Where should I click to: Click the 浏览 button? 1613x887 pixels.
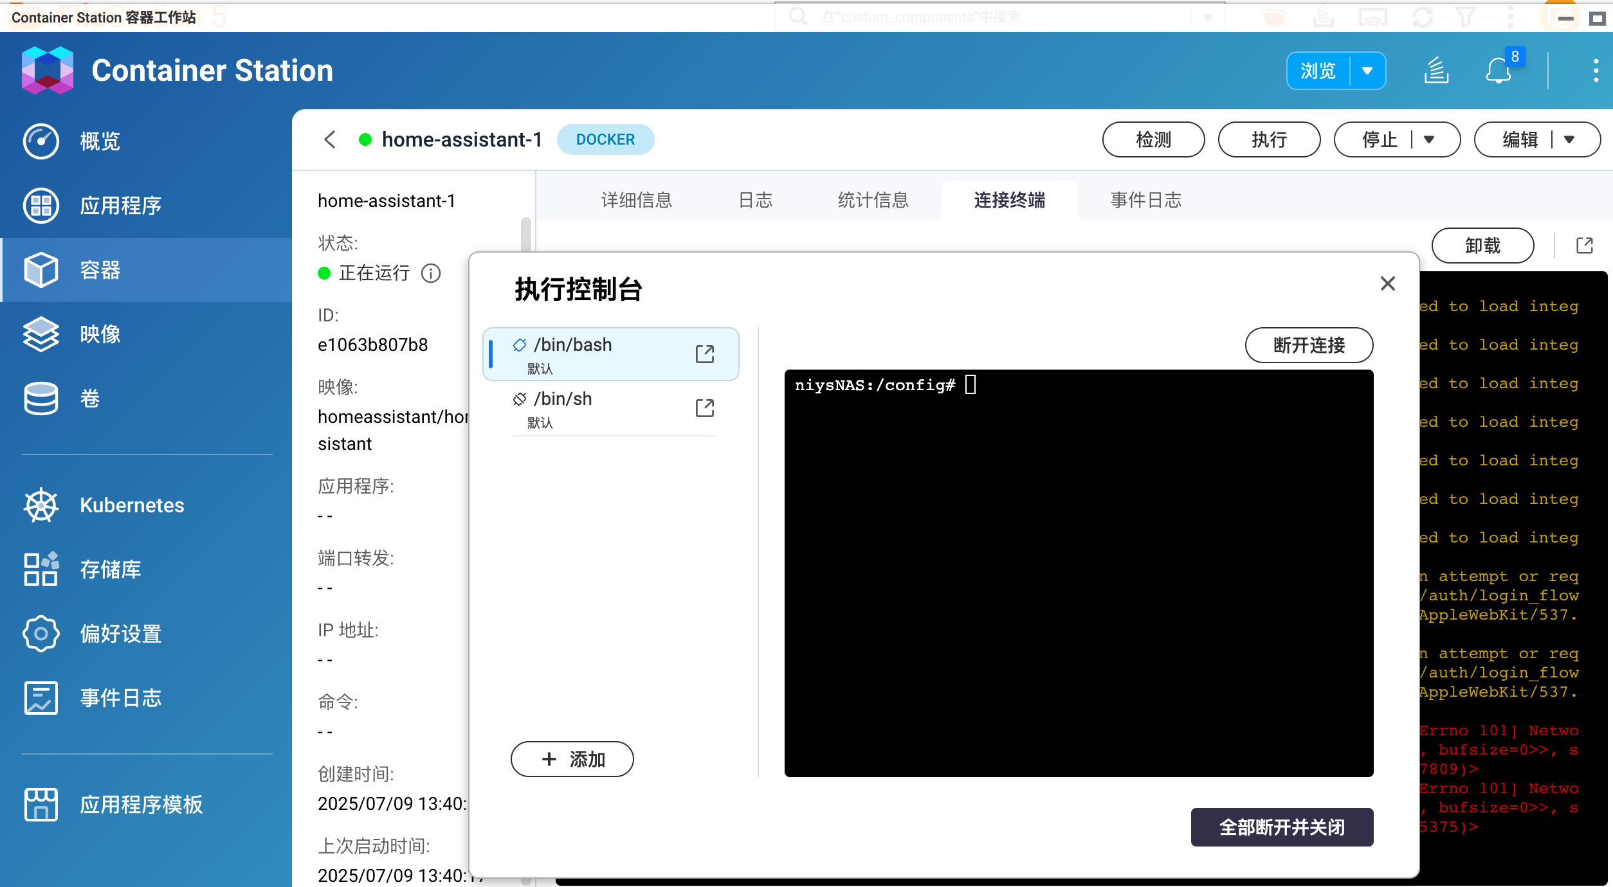click(1318, 71)
